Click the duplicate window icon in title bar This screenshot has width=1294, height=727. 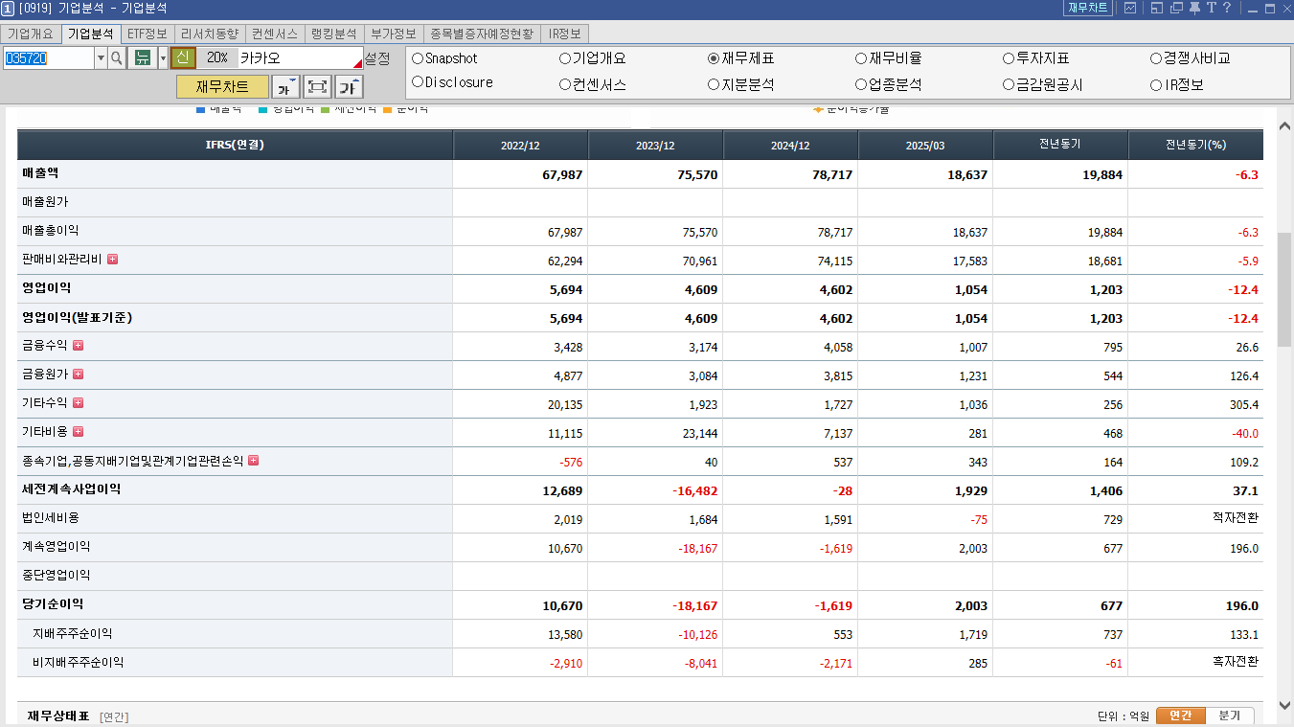point(1175,8)
